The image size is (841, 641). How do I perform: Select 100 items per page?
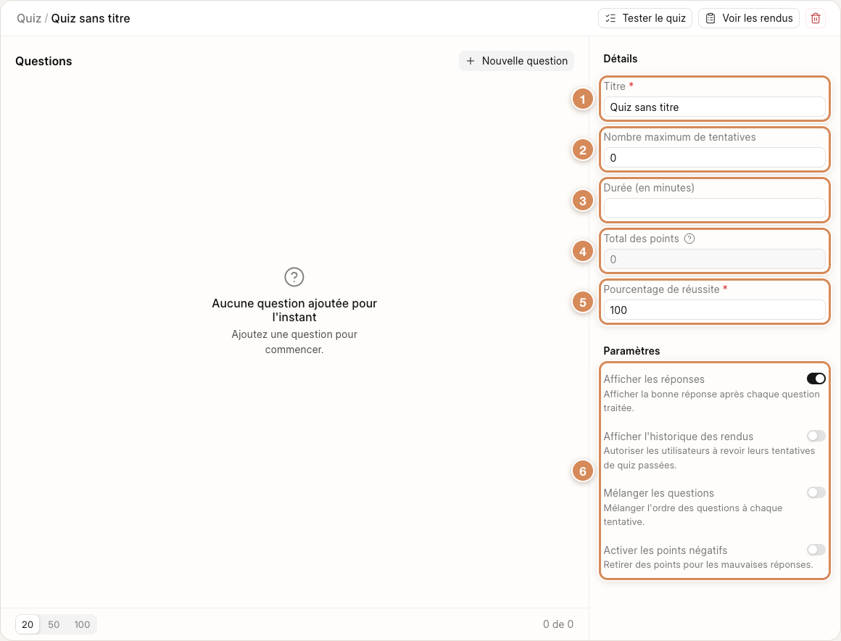pos(82,624)
